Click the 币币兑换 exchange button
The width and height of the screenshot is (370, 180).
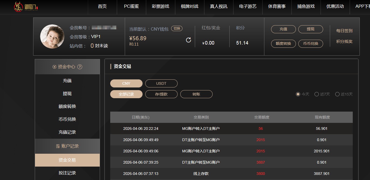coord(310,44)
